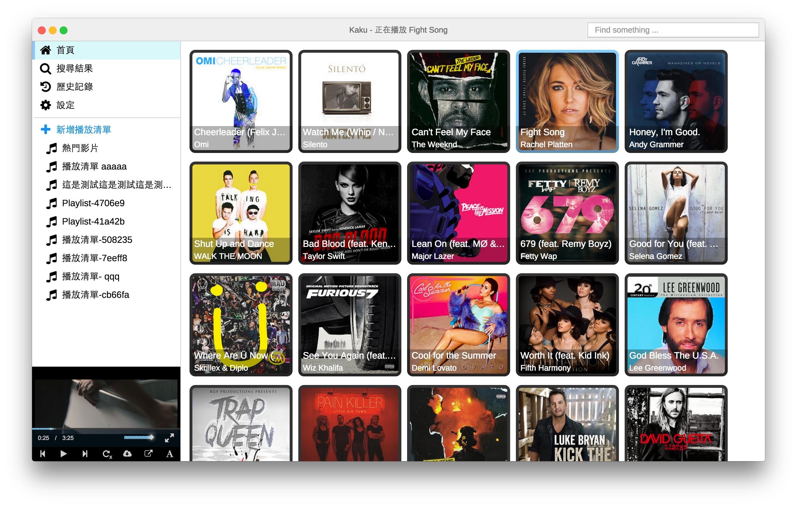Screen dimensions: 797x507
Task: Open the 熱門影片 playlist
Action: (80, 148)
